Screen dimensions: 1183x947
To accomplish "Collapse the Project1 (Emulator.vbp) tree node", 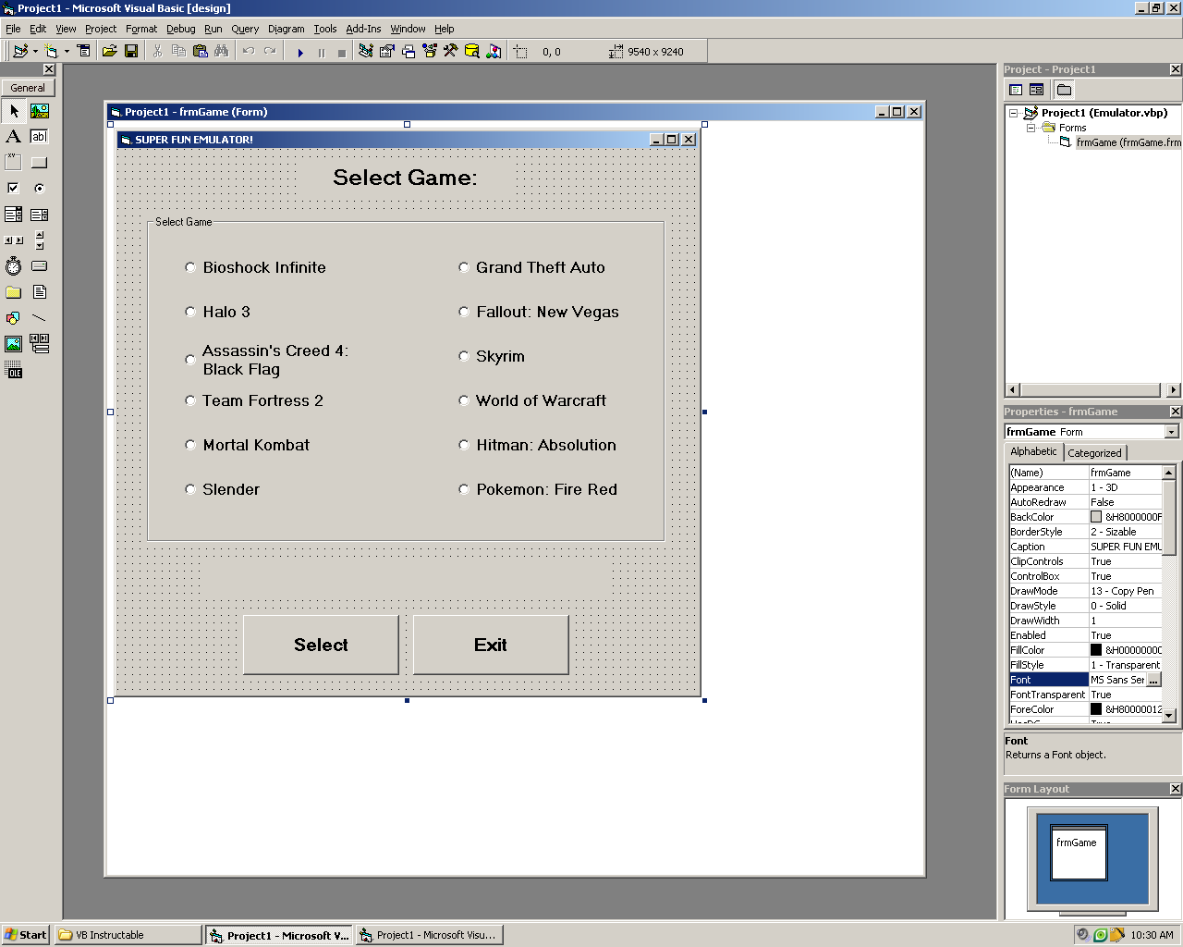I will [1014, 113].
